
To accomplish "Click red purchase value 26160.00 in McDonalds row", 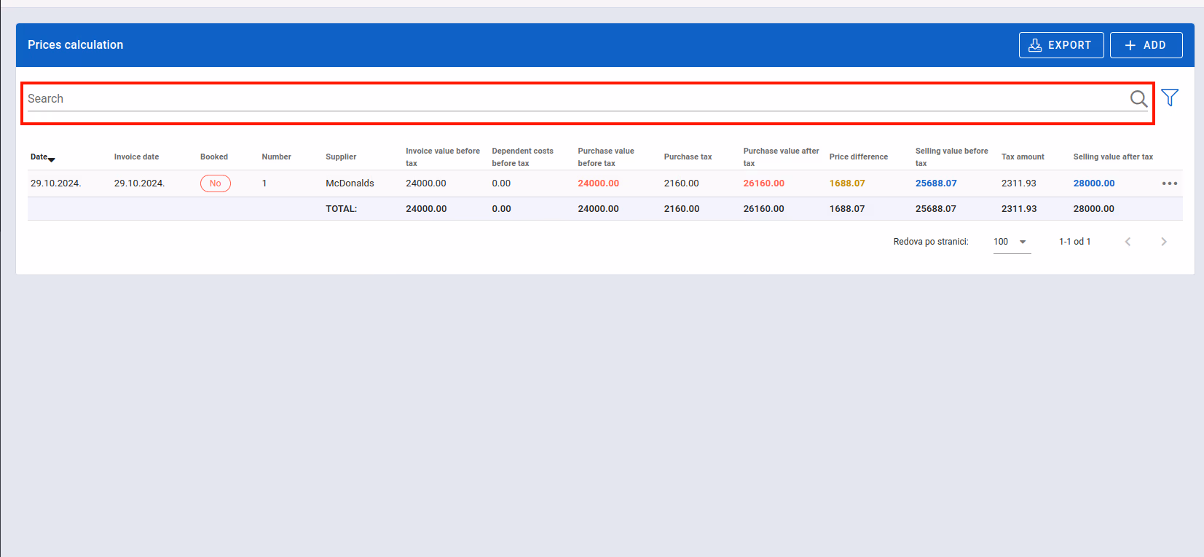I will click(x=764, y=183).
